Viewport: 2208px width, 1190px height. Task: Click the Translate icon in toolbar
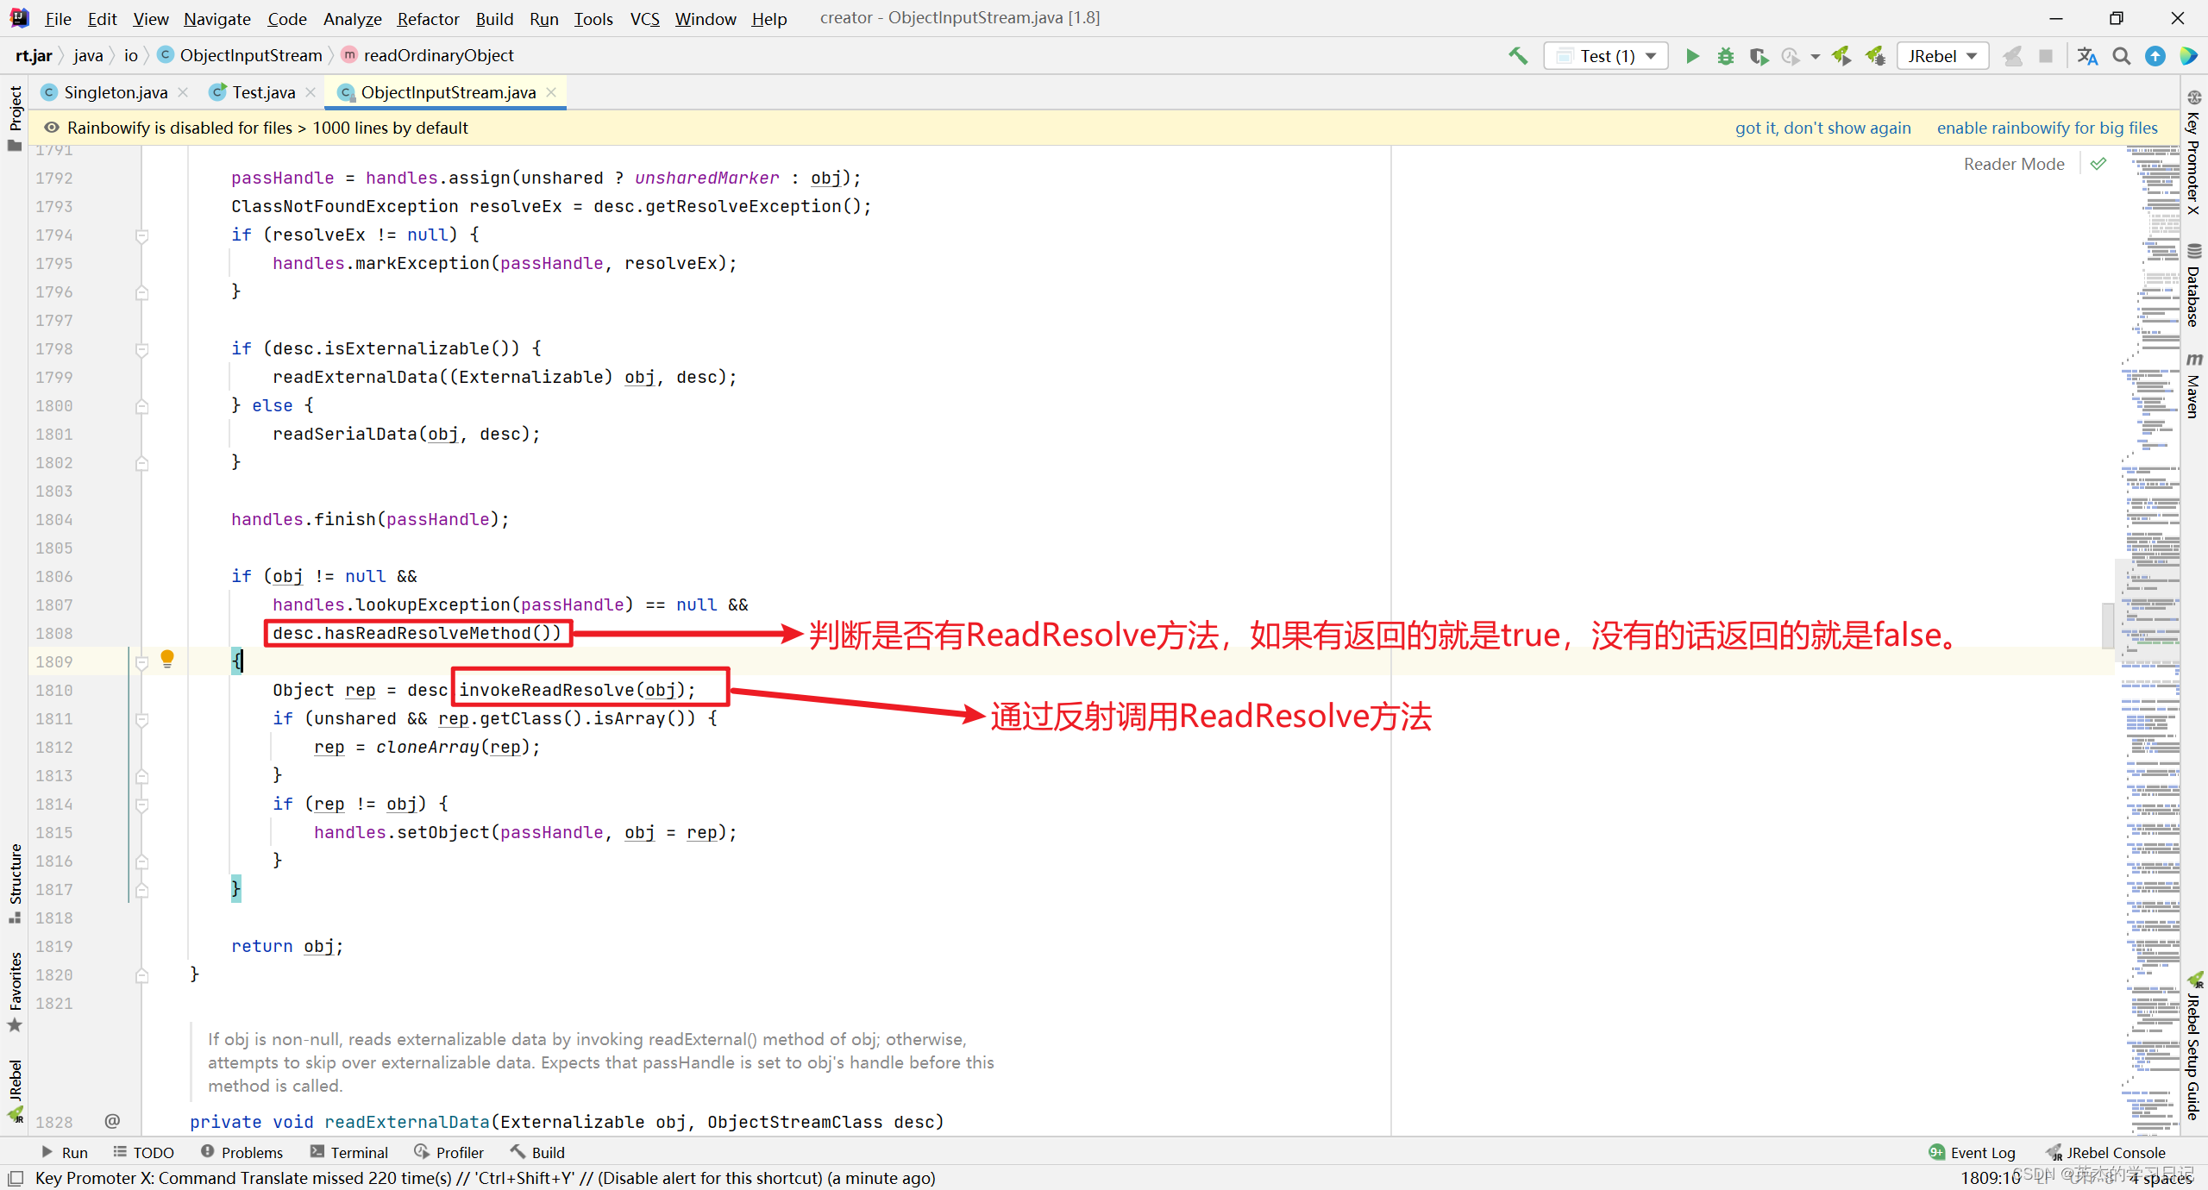pyautogui.click(x=2087, y=56)
